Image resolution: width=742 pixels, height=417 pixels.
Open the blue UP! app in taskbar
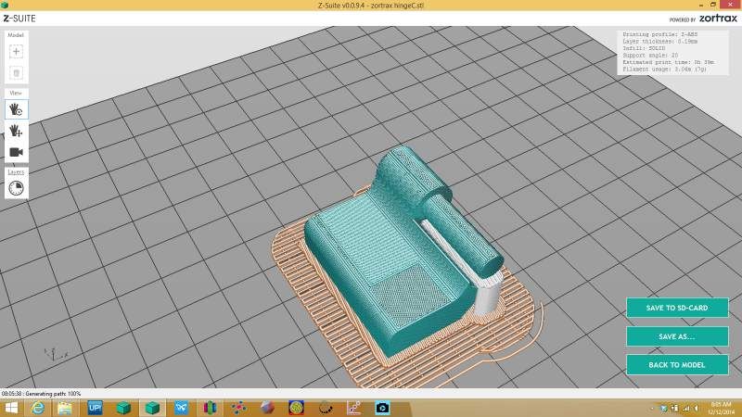[95, 408]
